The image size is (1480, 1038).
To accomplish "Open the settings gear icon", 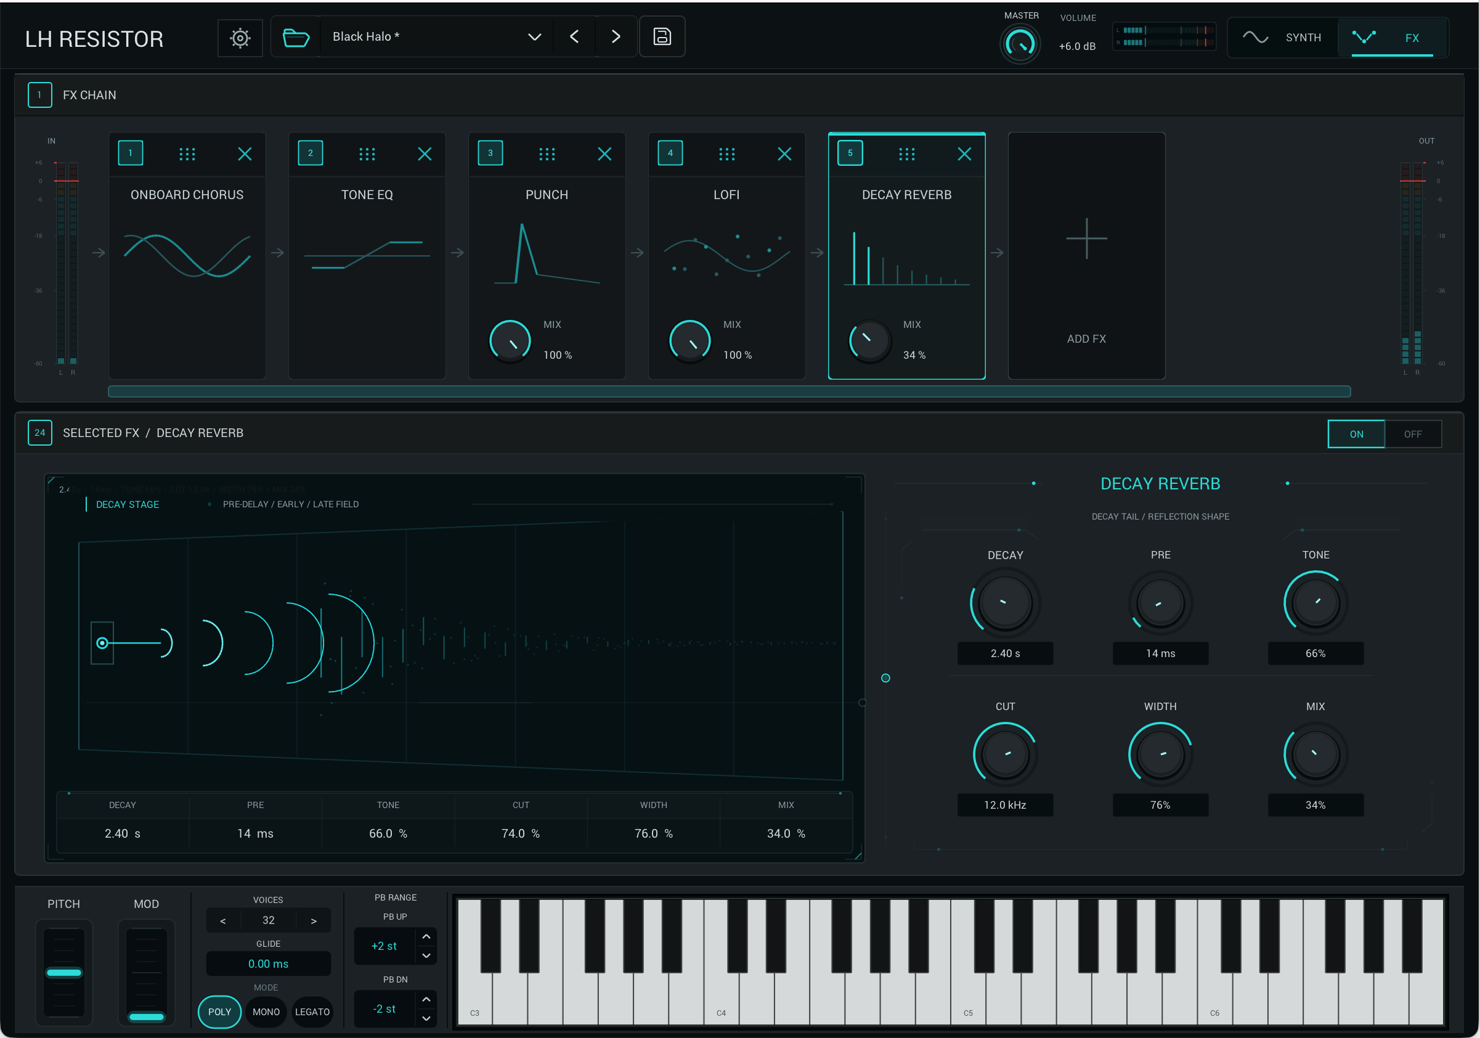I will [x=240, y=38].
